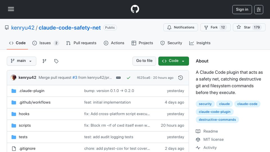The width and height of the screenshot is (270, 152).
Task: Open the Activity link
Action: pos(206,148)
